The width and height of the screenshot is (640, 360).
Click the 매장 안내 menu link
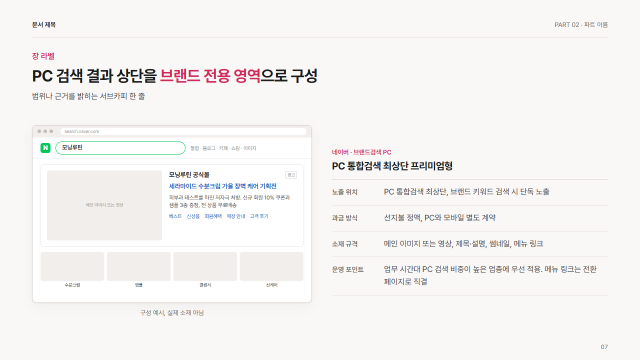235,216
